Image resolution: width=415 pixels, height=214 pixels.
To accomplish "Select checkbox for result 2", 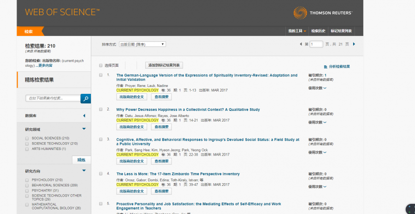I will tap(101, 109).
